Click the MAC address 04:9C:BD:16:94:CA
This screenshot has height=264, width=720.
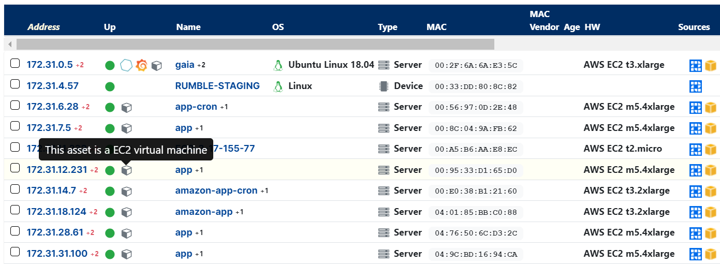pyautogui.click(x=476, y=254)
